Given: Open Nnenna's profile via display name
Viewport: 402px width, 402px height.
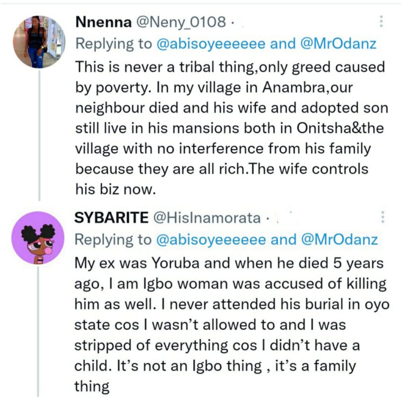Looking at the screenshot, I should [x=103, y=22].
